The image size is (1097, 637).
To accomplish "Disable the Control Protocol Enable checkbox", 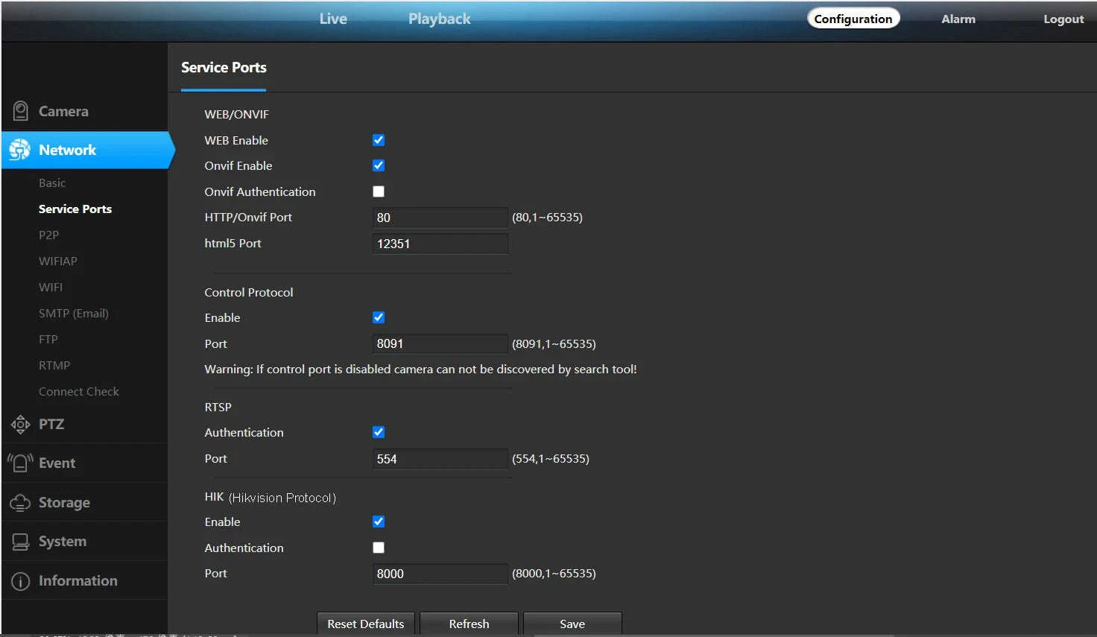I will pos(379,317).
